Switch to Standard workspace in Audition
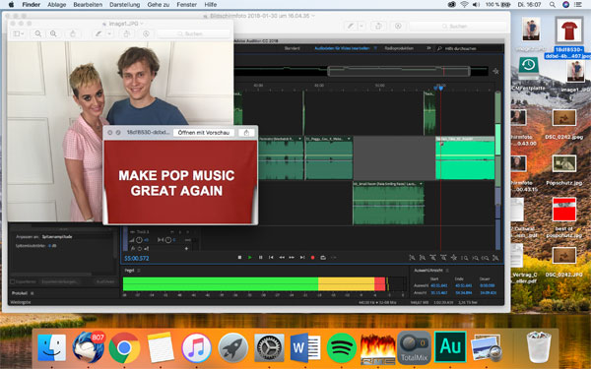 [x=293, y=48]
